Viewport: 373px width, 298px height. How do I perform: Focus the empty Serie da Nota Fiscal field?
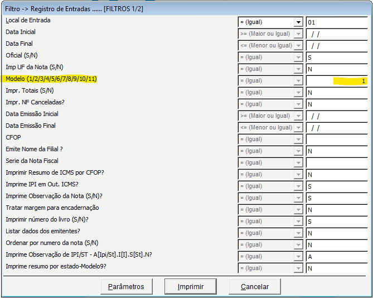tap(337, 163)
